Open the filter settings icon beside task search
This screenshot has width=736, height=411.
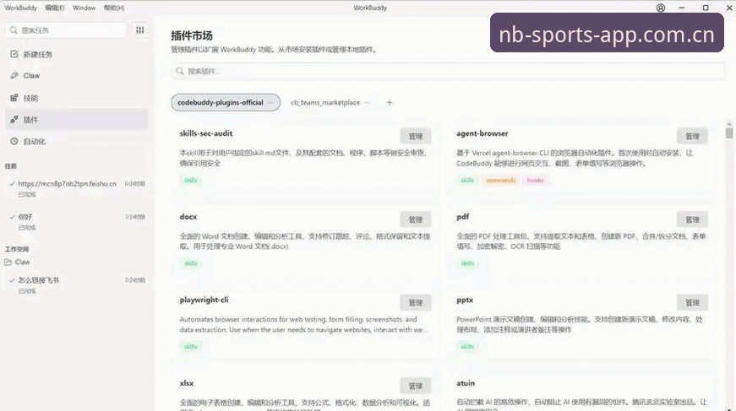pos(140,30)
